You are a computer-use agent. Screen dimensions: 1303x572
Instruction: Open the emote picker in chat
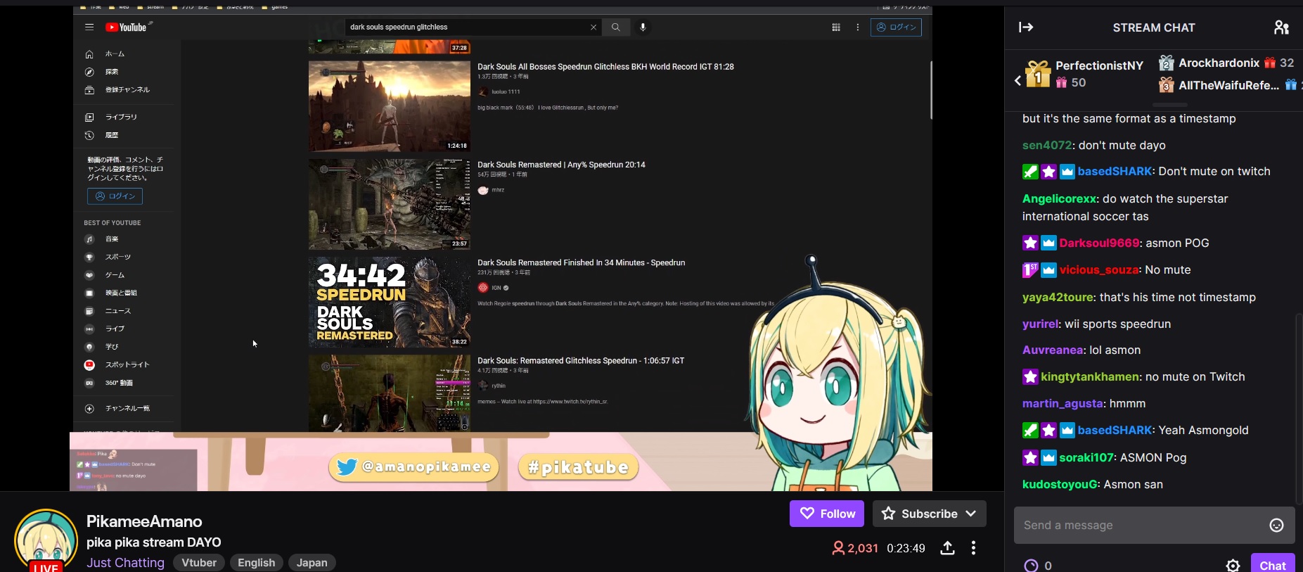coord(1276,526)
